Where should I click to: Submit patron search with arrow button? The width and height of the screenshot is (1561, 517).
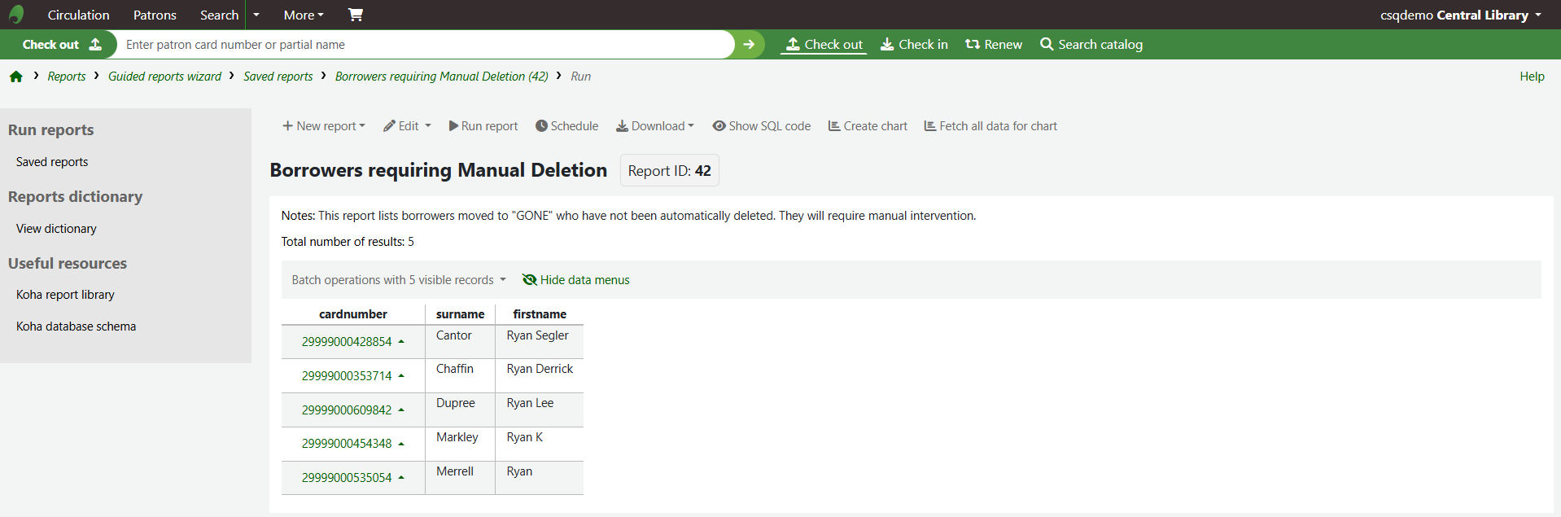tap(749, 45)
